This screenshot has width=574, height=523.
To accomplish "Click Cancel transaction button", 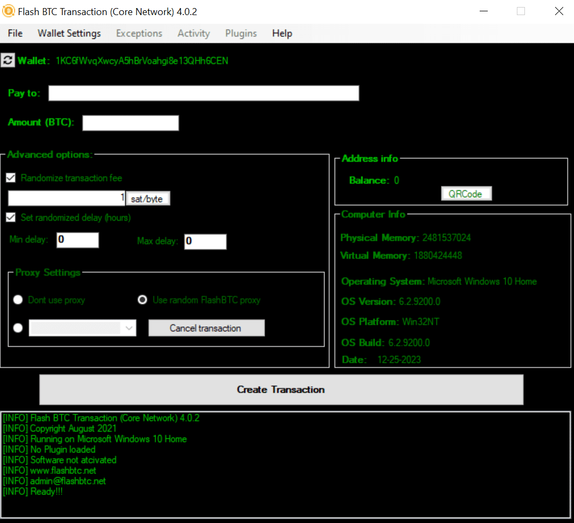I will tap(206, 327).
